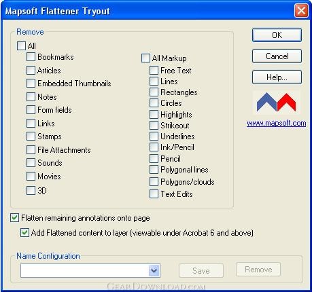The image size is (312, 292).
Task: Check the Text Edits option
Action: (154, 194)
